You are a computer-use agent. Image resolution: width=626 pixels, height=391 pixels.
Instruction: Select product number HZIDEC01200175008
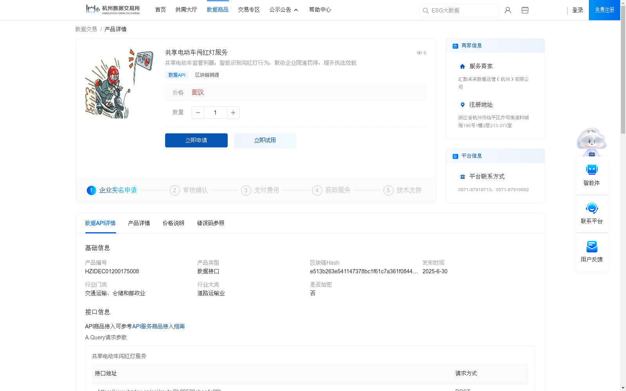point(112,271)
